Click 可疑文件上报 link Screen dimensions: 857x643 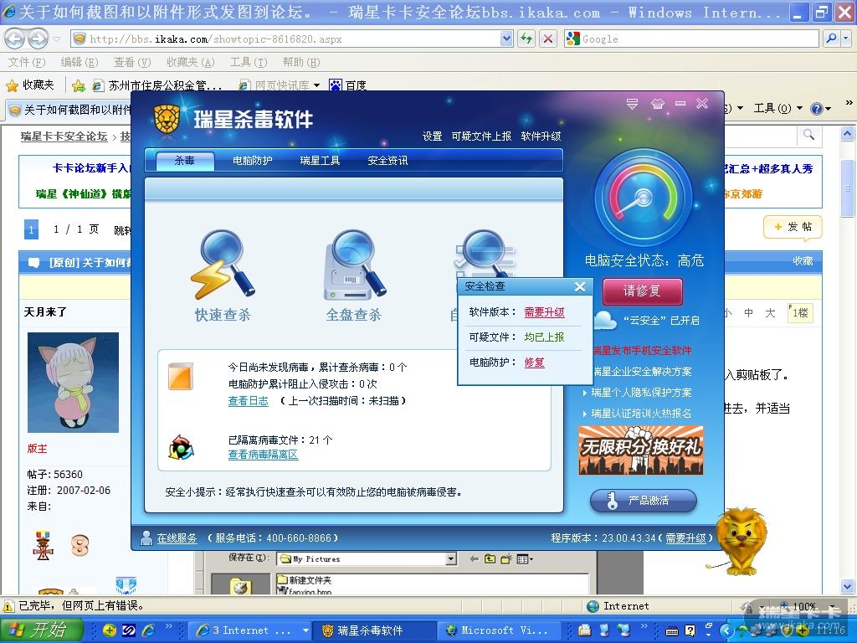pos(481,136)
